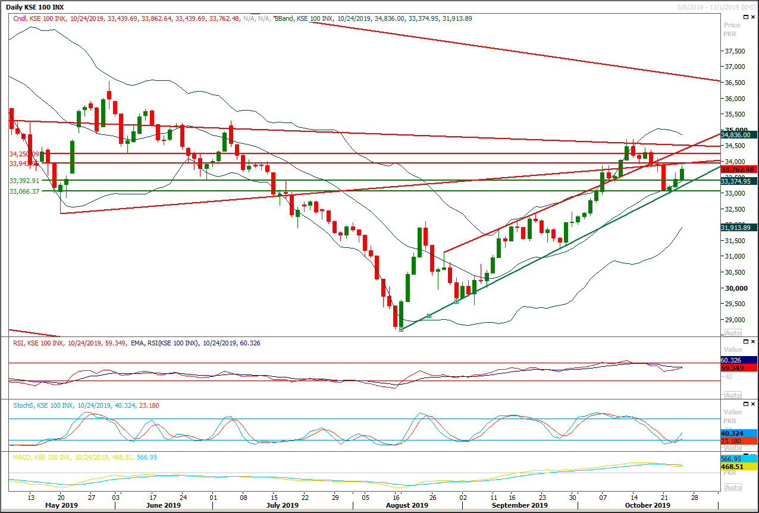
Task: Maximize the MACD indicator panel
Action: pos(745,455)
